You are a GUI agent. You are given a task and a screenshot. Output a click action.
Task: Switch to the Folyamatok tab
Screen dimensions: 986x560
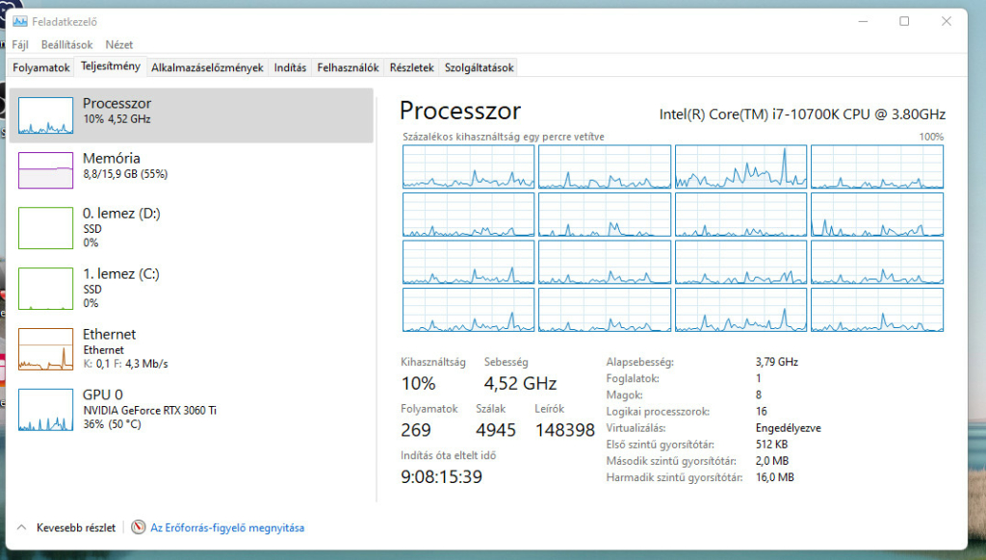click(x=41, y=67)
